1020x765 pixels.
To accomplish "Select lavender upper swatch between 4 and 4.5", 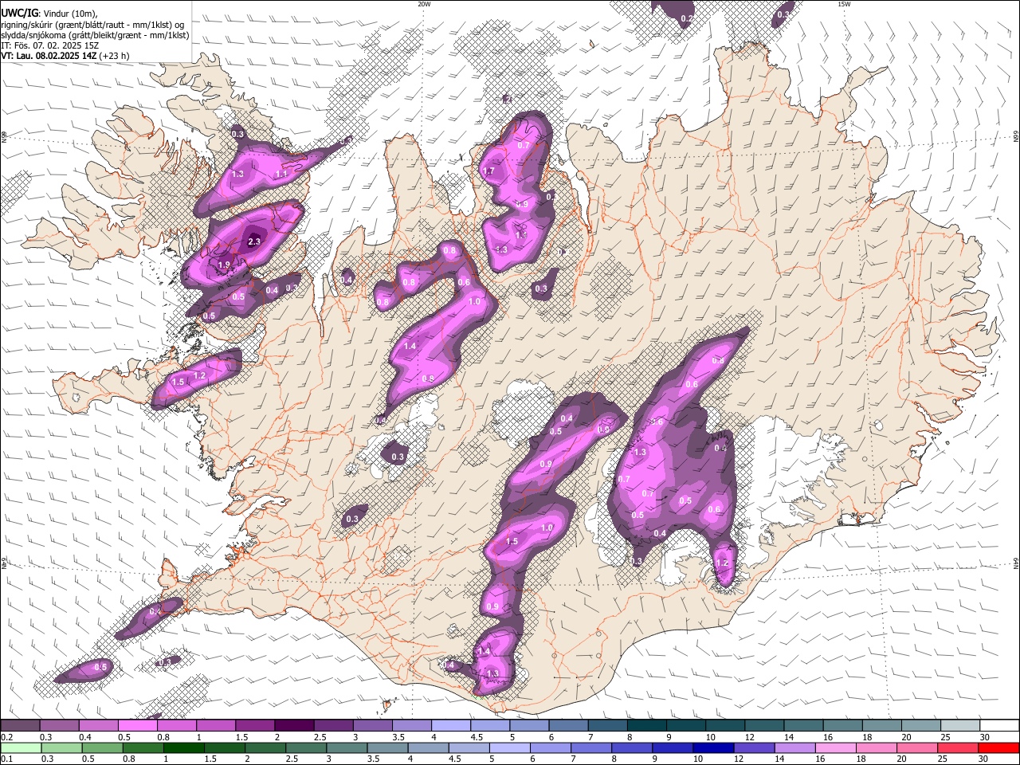I will (x=451, y=725).
